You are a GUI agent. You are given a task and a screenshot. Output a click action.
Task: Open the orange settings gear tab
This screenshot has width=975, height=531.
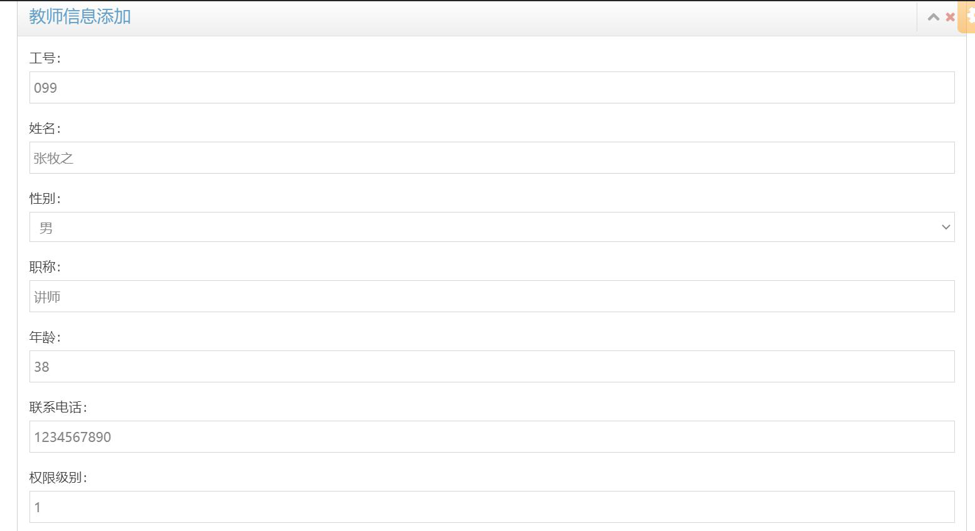point(967,17)
